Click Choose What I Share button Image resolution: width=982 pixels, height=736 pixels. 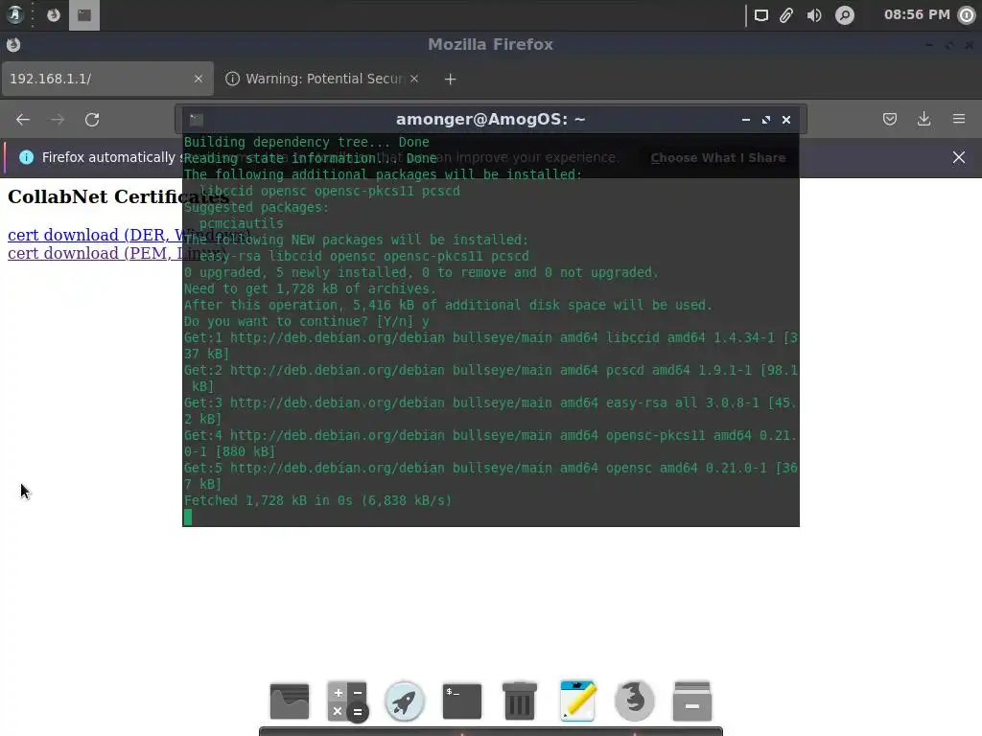717,158
